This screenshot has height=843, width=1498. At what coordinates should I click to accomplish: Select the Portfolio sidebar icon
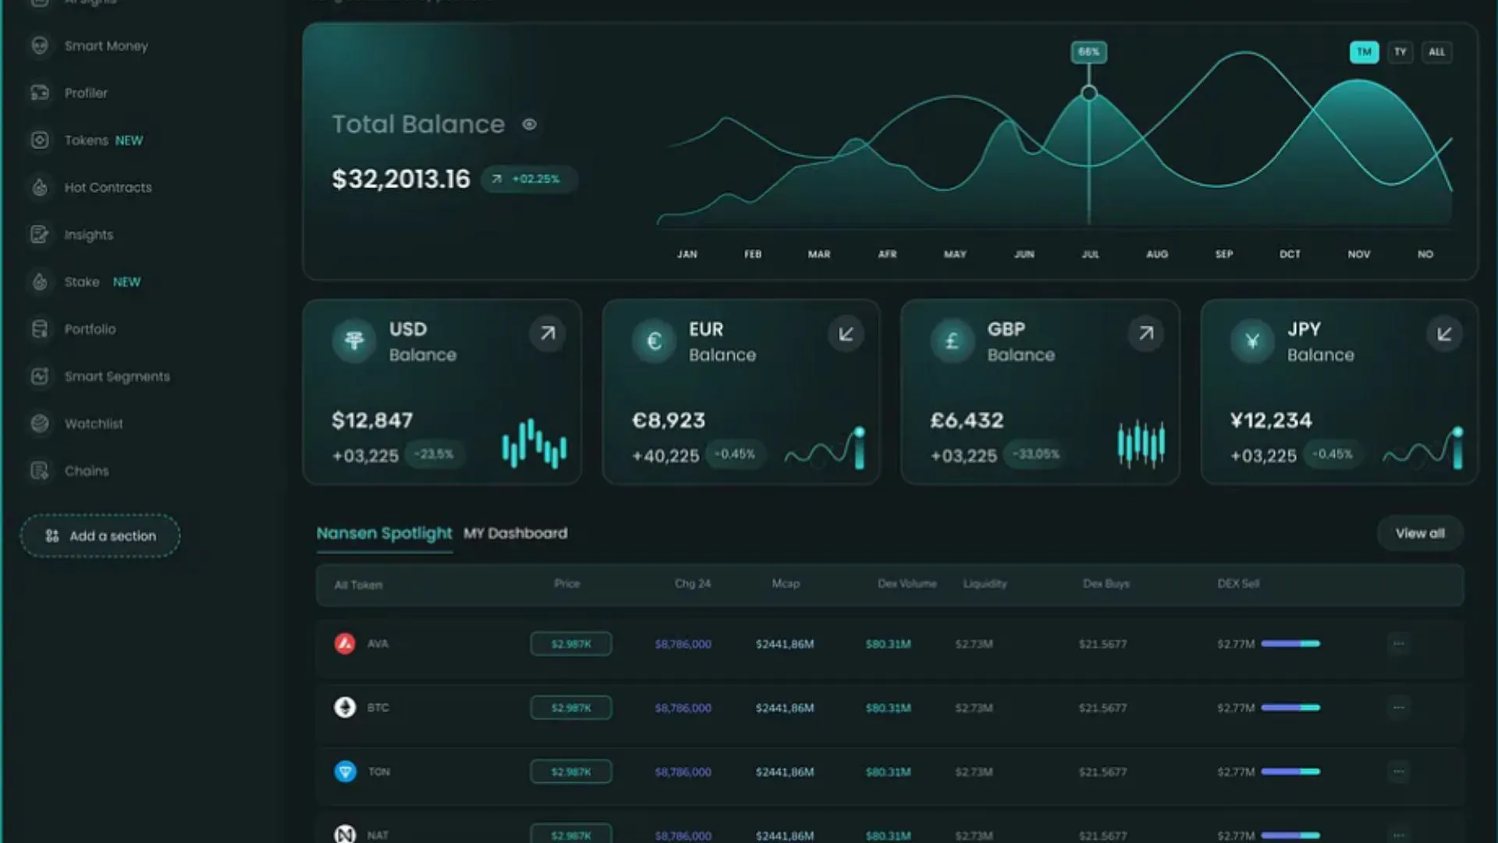click(40, 329)
